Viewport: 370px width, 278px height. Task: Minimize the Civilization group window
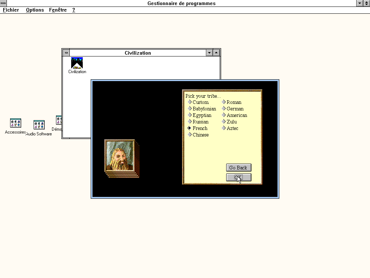209,53
